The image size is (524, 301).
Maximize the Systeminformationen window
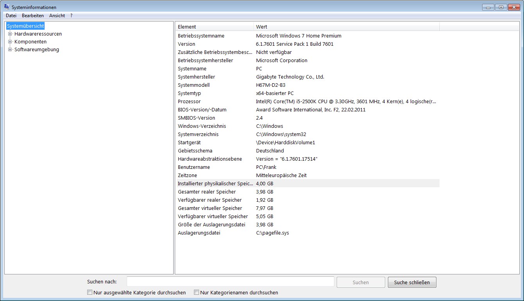[501, 7]
